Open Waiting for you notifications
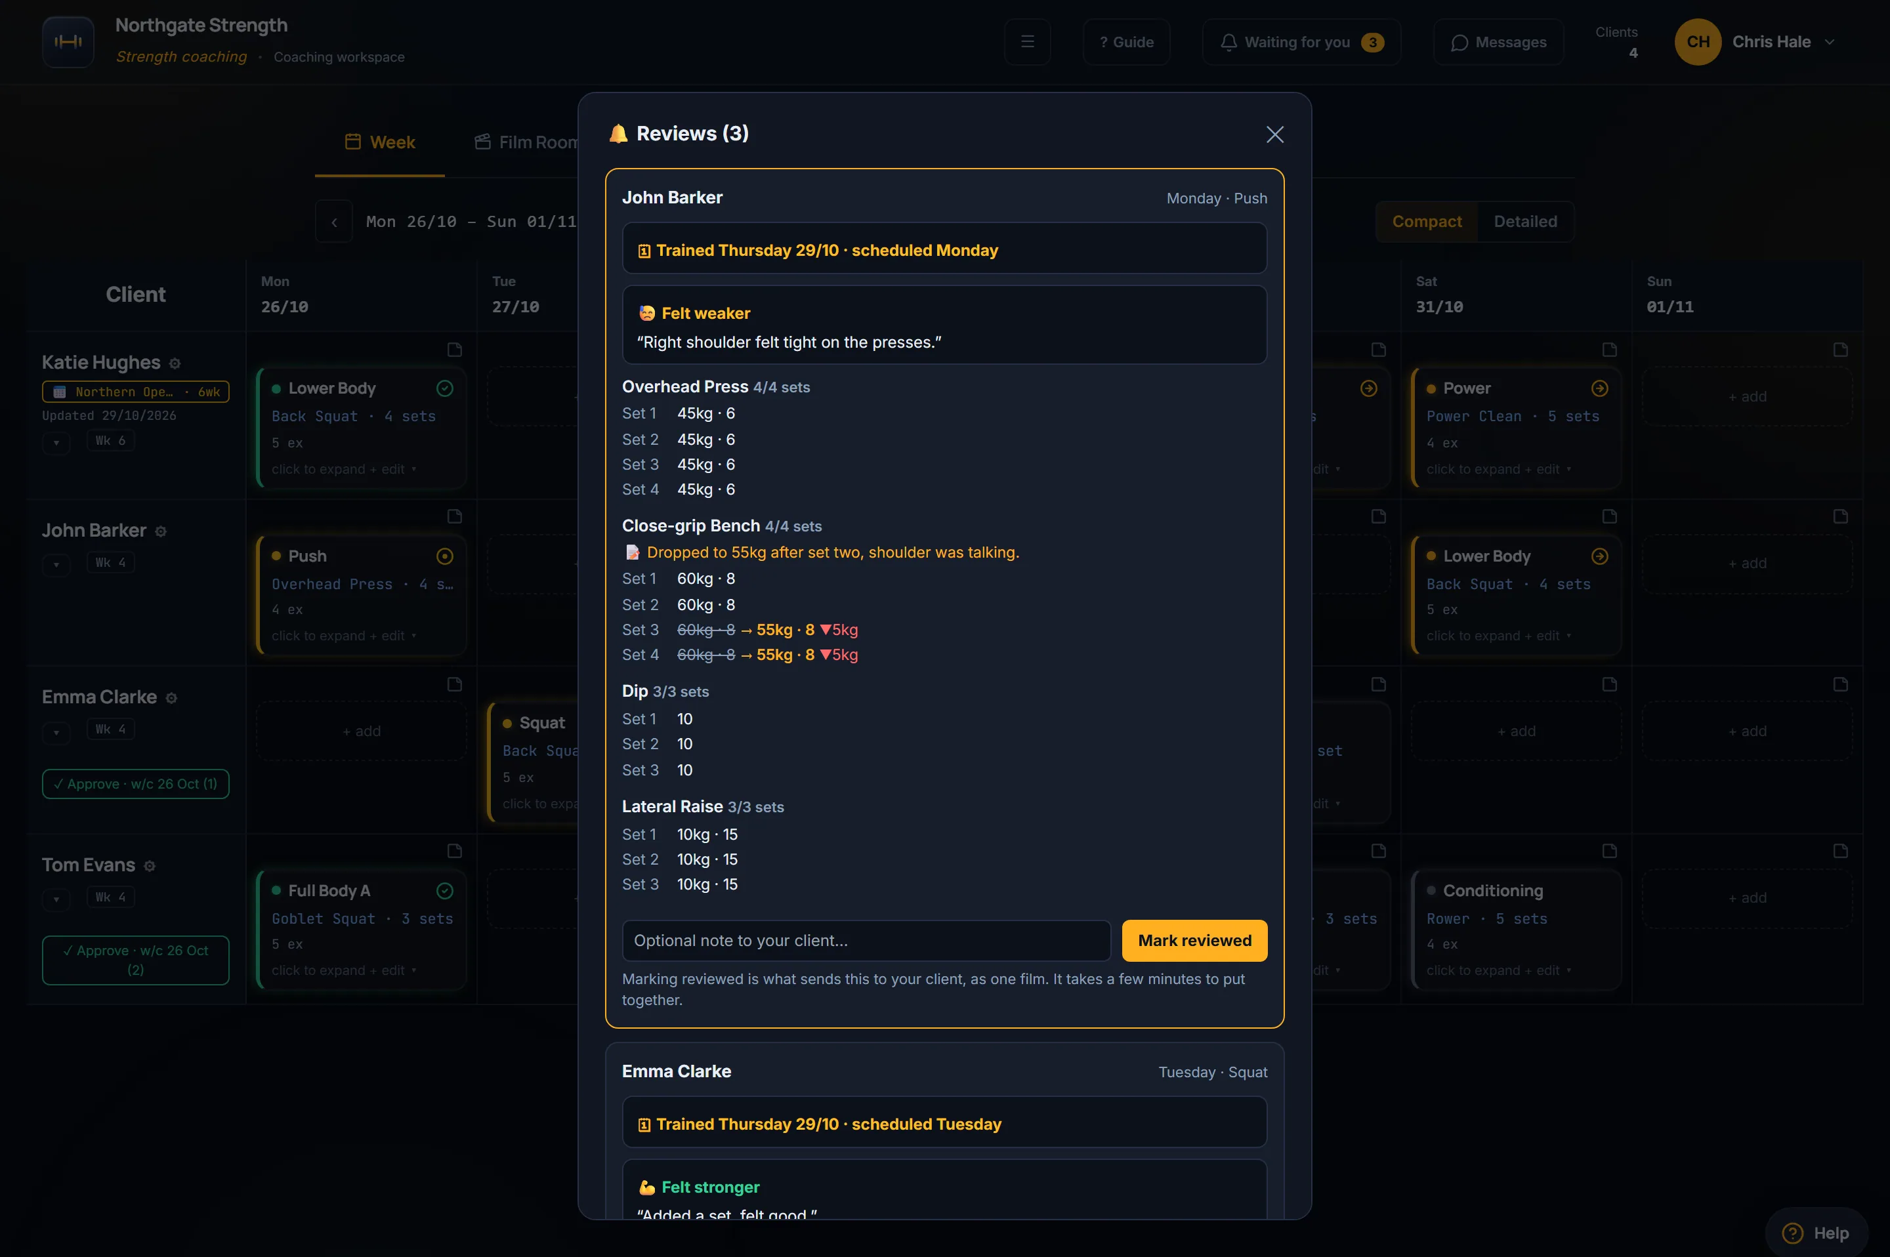1890x1257 pixels. tap(1301, 42)
